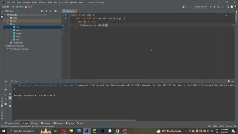
Task: Click wrench icon in Run panel sidebar
Action: click(x=6, y=90)
